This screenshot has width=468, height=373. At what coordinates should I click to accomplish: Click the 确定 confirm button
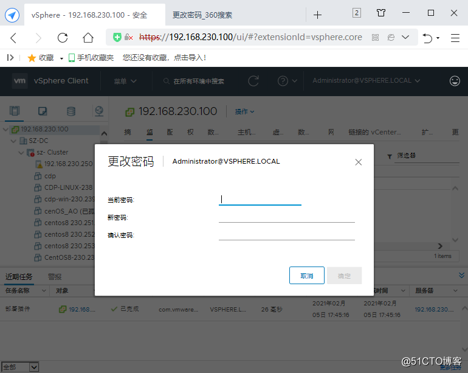[x=344, y=275]
